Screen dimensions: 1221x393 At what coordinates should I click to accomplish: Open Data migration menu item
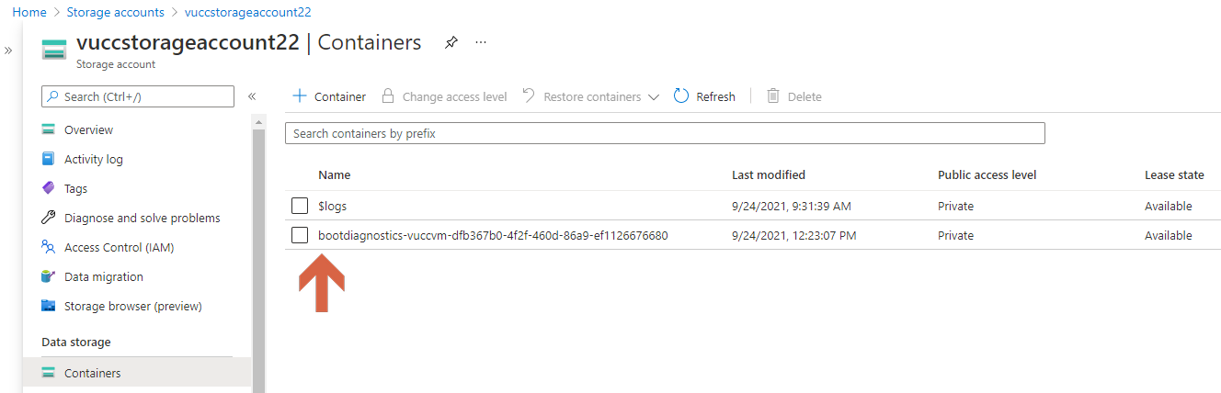[x=104, y=276]
